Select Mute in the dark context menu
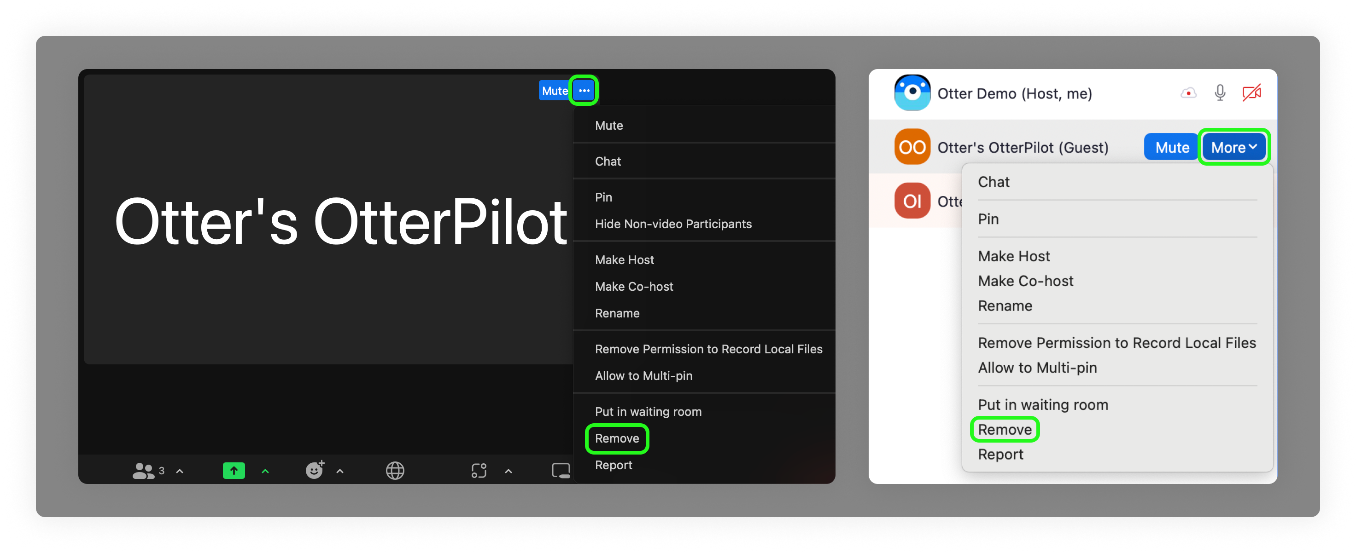 tap(608, 125)
